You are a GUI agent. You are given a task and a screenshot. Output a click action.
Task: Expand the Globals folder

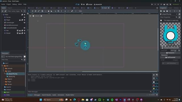(x=3, y=90)
